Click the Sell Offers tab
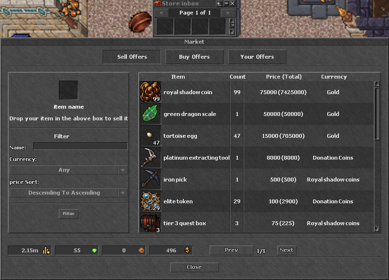 tap(132, 57)
